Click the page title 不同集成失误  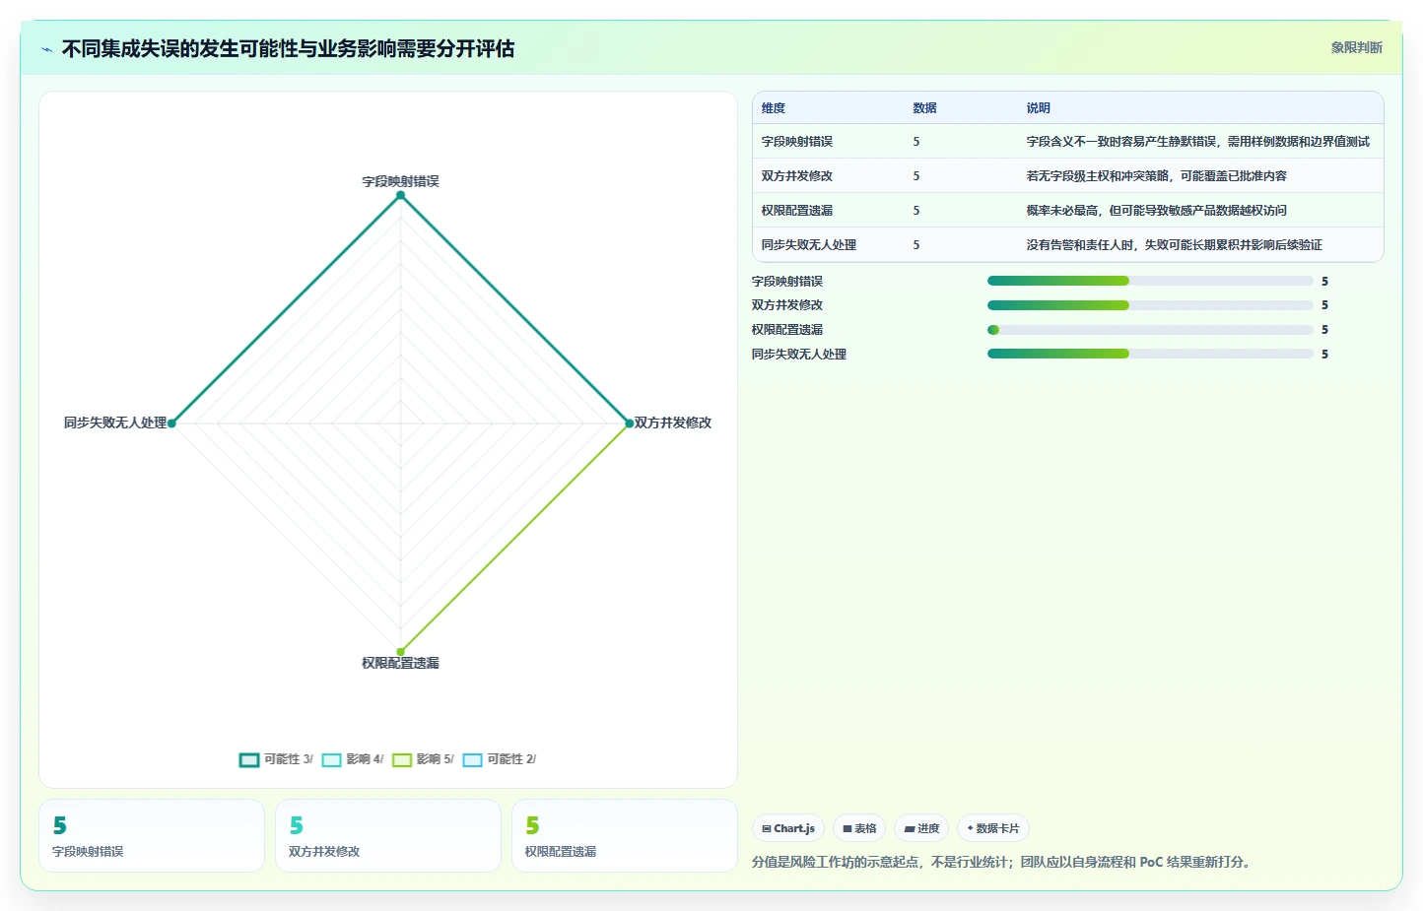tap(288, 49)
